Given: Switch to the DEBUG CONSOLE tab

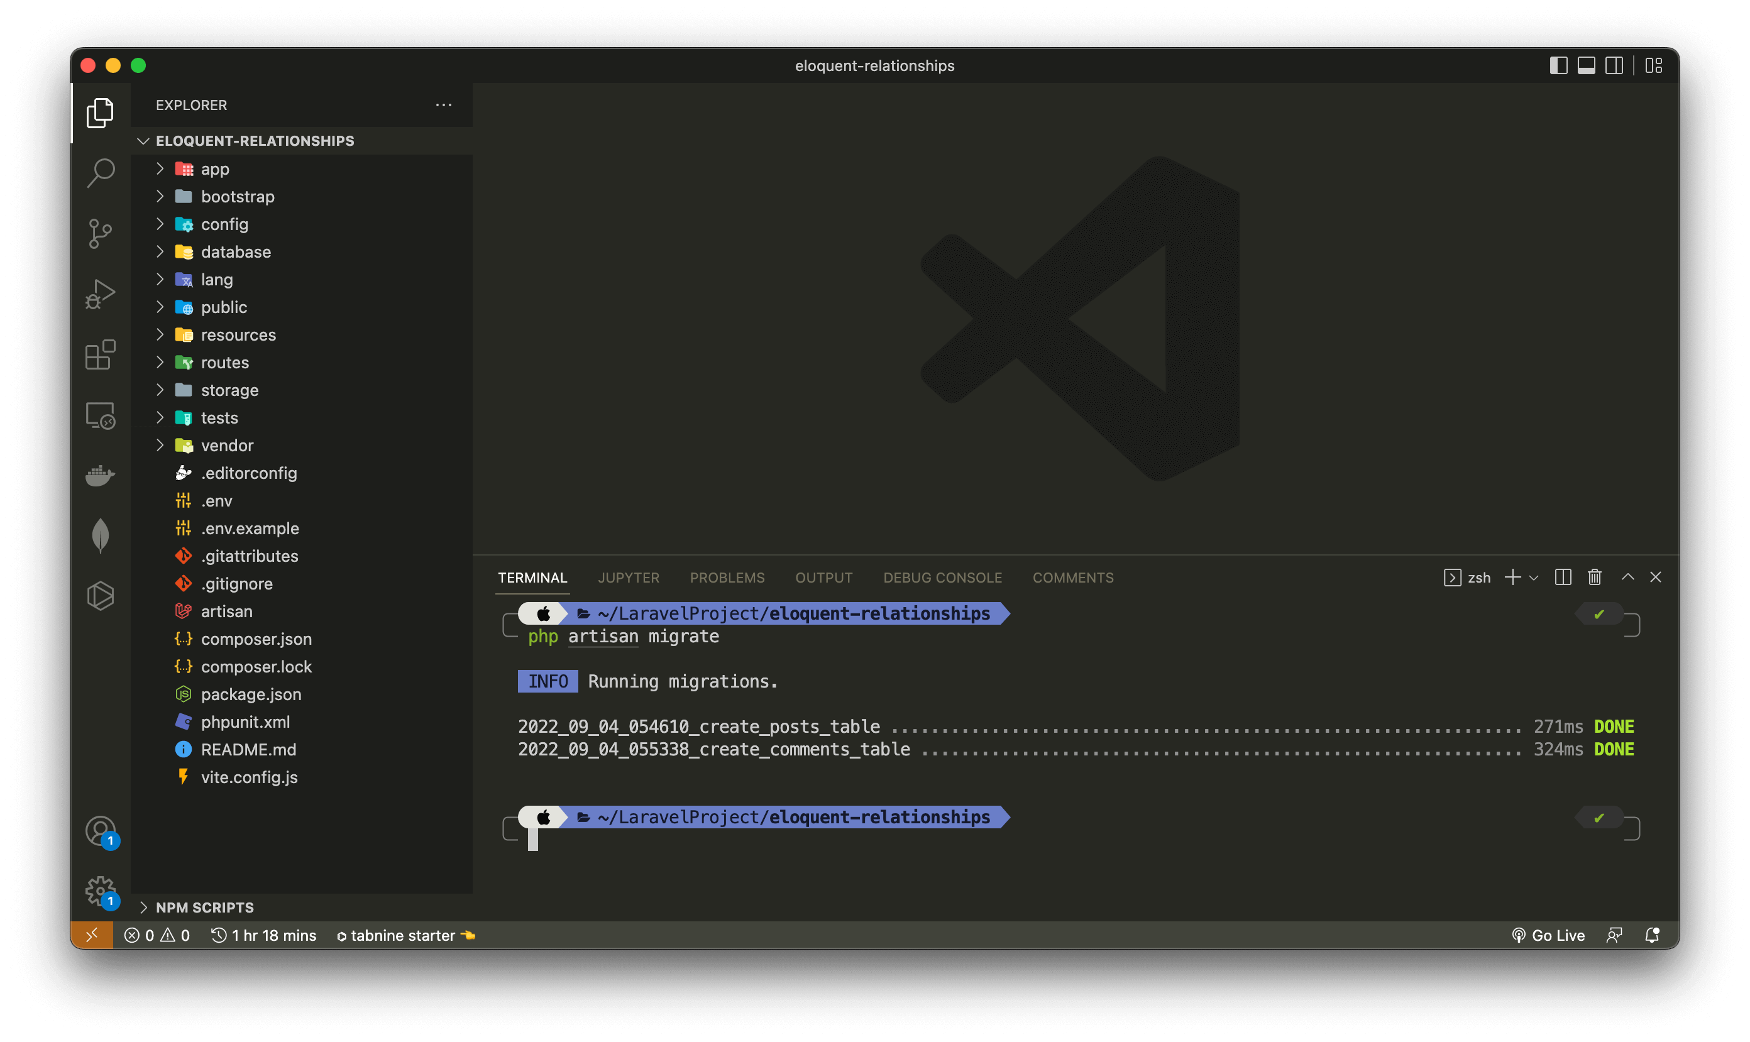Looking at the screenshot, I should click(x=942, y=577).
